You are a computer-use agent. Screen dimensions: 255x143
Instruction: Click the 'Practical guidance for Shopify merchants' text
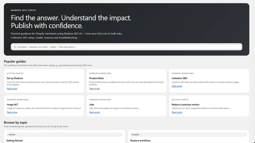tap(67, 36)
